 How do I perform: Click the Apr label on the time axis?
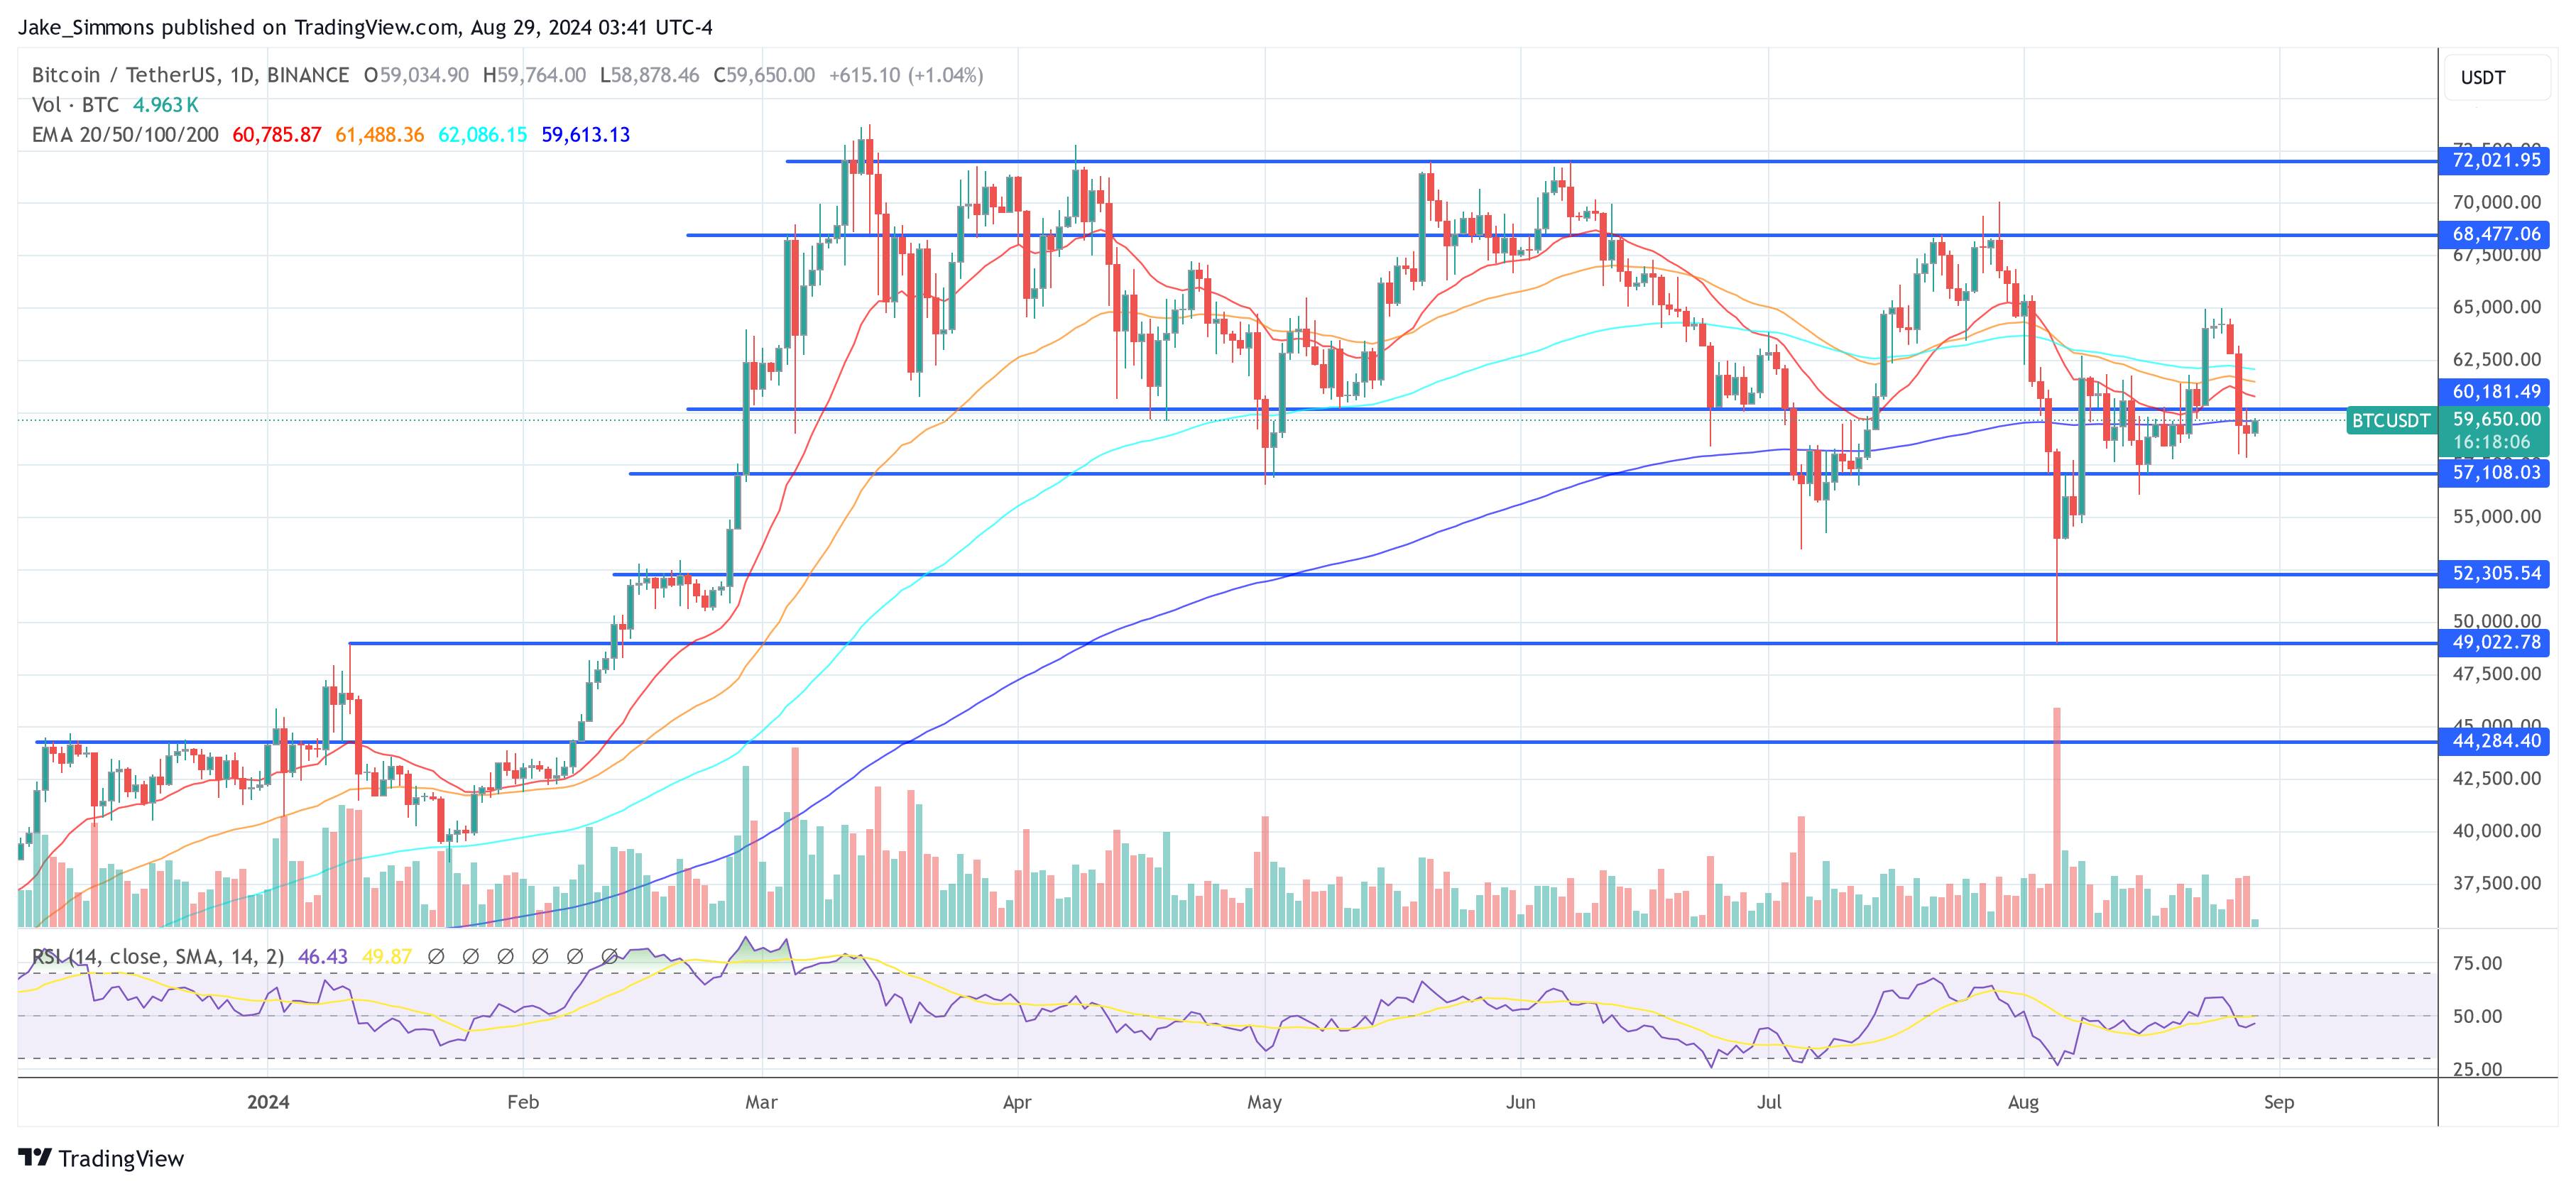point(1017,1102)
